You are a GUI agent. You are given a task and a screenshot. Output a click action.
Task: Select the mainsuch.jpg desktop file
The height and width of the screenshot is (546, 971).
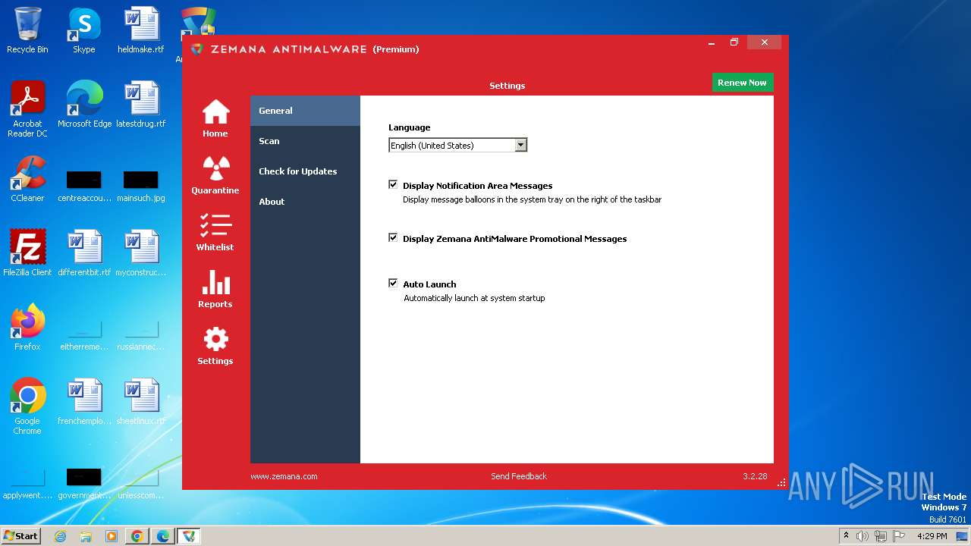141,187
